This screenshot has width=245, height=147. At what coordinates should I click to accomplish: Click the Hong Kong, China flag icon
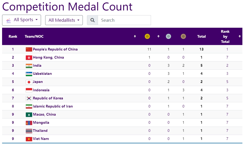pos(29,58)
